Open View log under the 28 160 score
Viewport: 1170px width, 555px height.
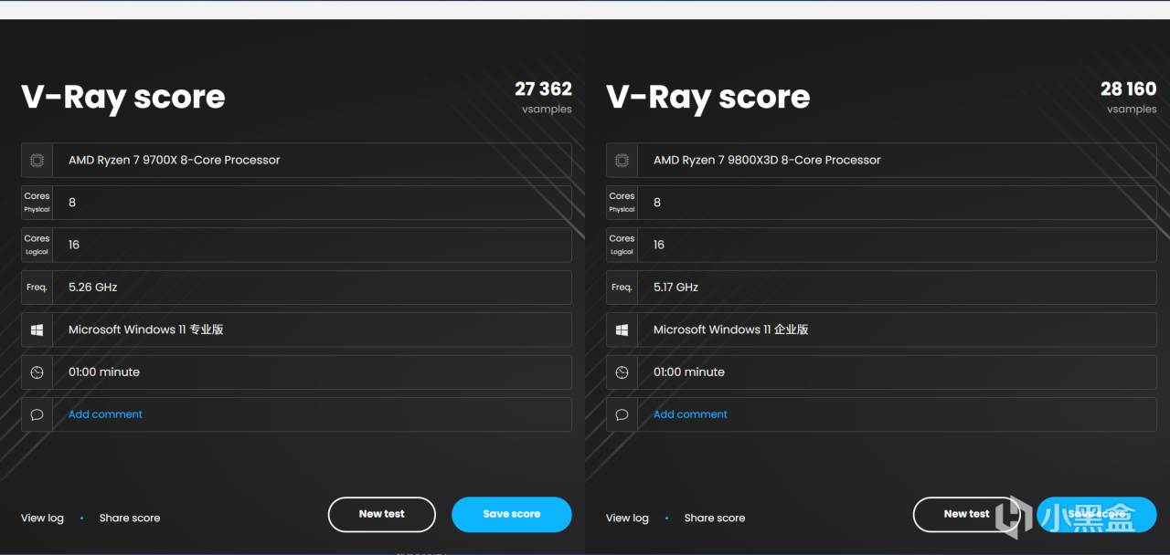click(x=627, y=518)
